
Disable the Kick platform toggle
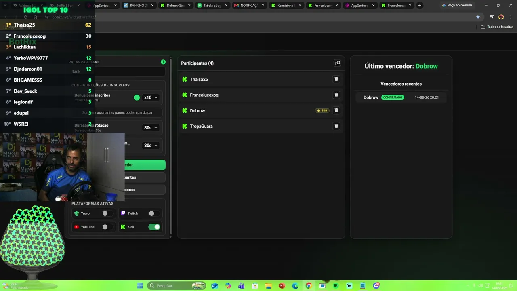154,227
